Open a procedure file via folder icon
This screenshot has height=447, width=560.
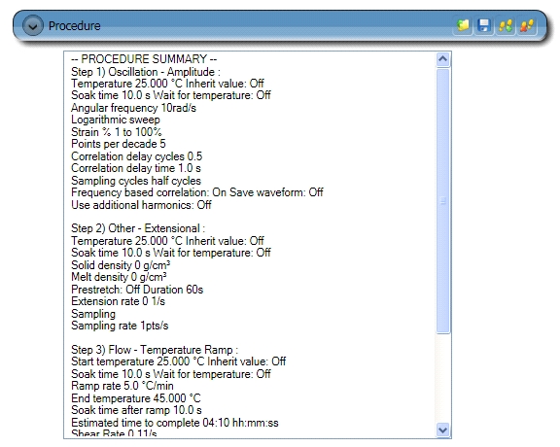(x=463, y=25)
